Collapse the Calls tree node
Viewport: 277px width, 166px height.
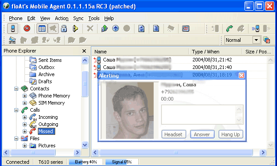pos(16,110)
